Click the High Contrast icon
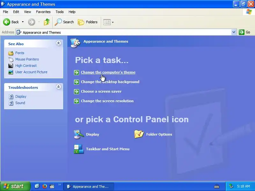 click(11, 66)
